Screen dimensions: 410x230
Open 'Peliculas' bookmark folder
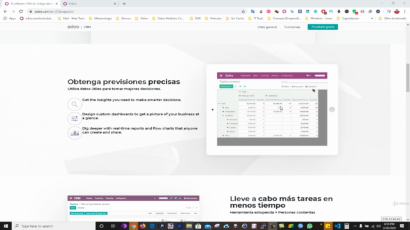pos(213,19)
